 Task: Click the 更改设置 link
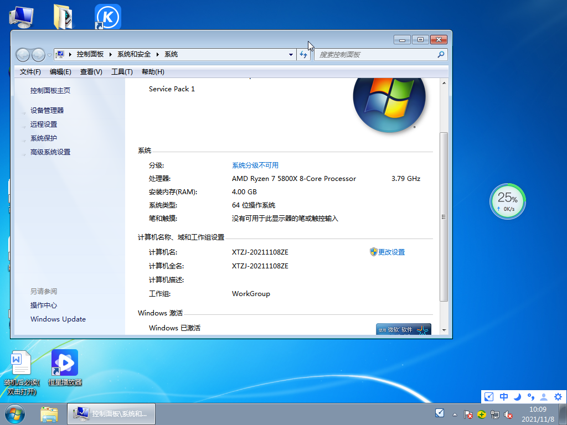click(391, 252)
